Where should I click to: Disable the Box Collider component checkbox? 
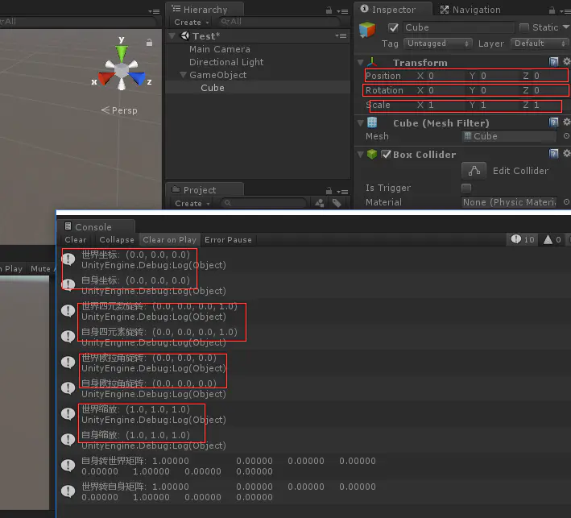point(386,155)
